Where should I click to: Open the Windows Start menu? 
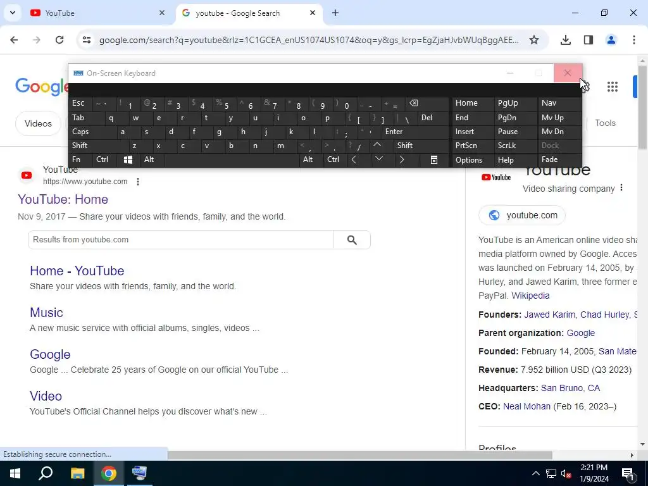pos(15,473)
